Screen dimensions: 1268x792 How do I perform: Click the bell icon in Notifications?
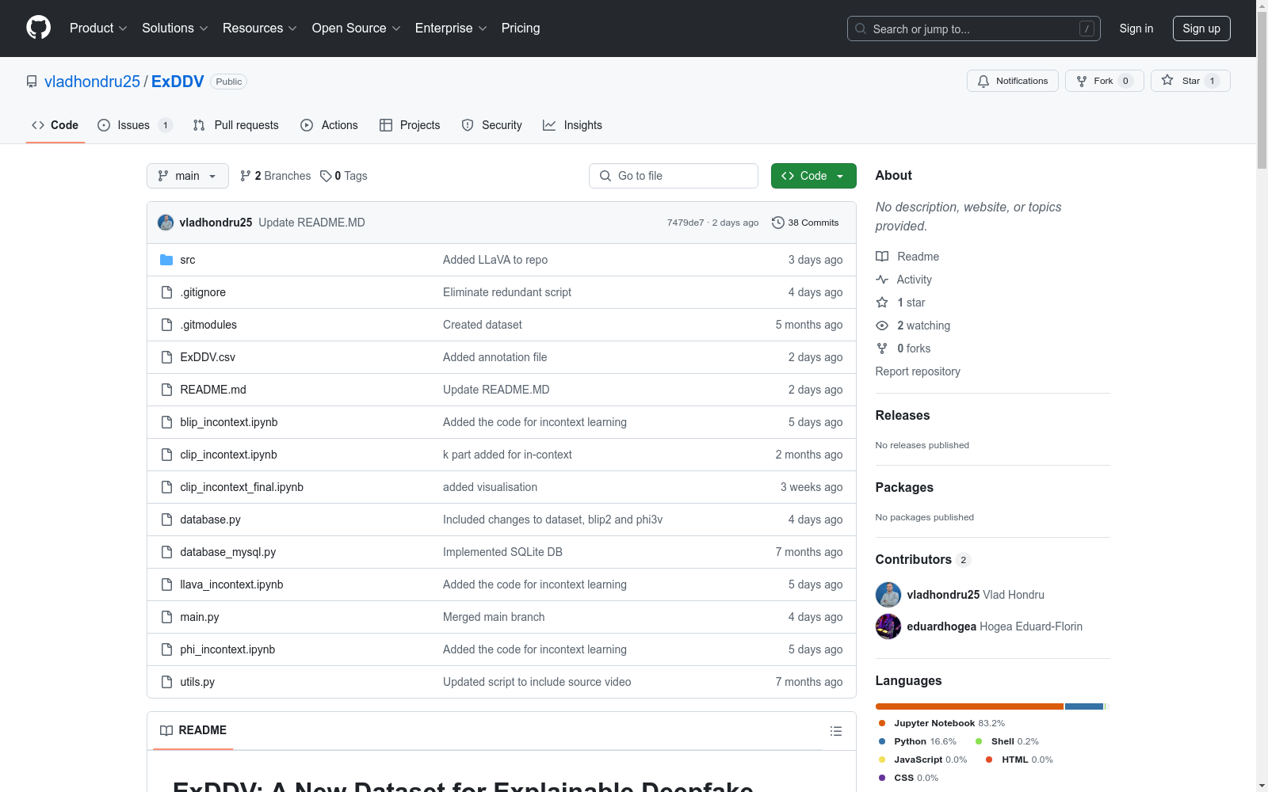click(983, 81)
